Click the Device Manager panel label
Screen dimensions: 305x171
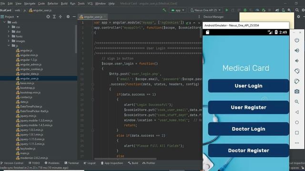pos(213,17)
